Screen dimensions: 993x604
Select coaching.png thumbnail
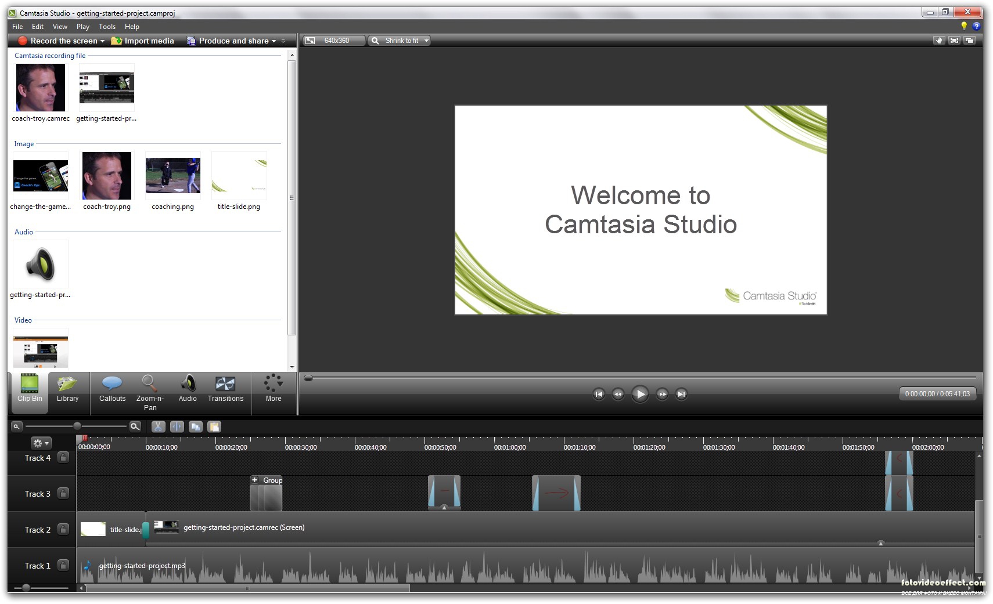[173, 176]
